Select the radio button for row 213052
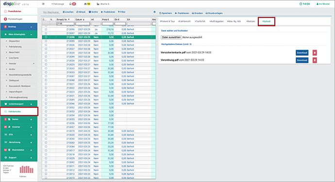The width and height of the screenshot is (335, 182). pyautogui.click(x=46, y=107)
